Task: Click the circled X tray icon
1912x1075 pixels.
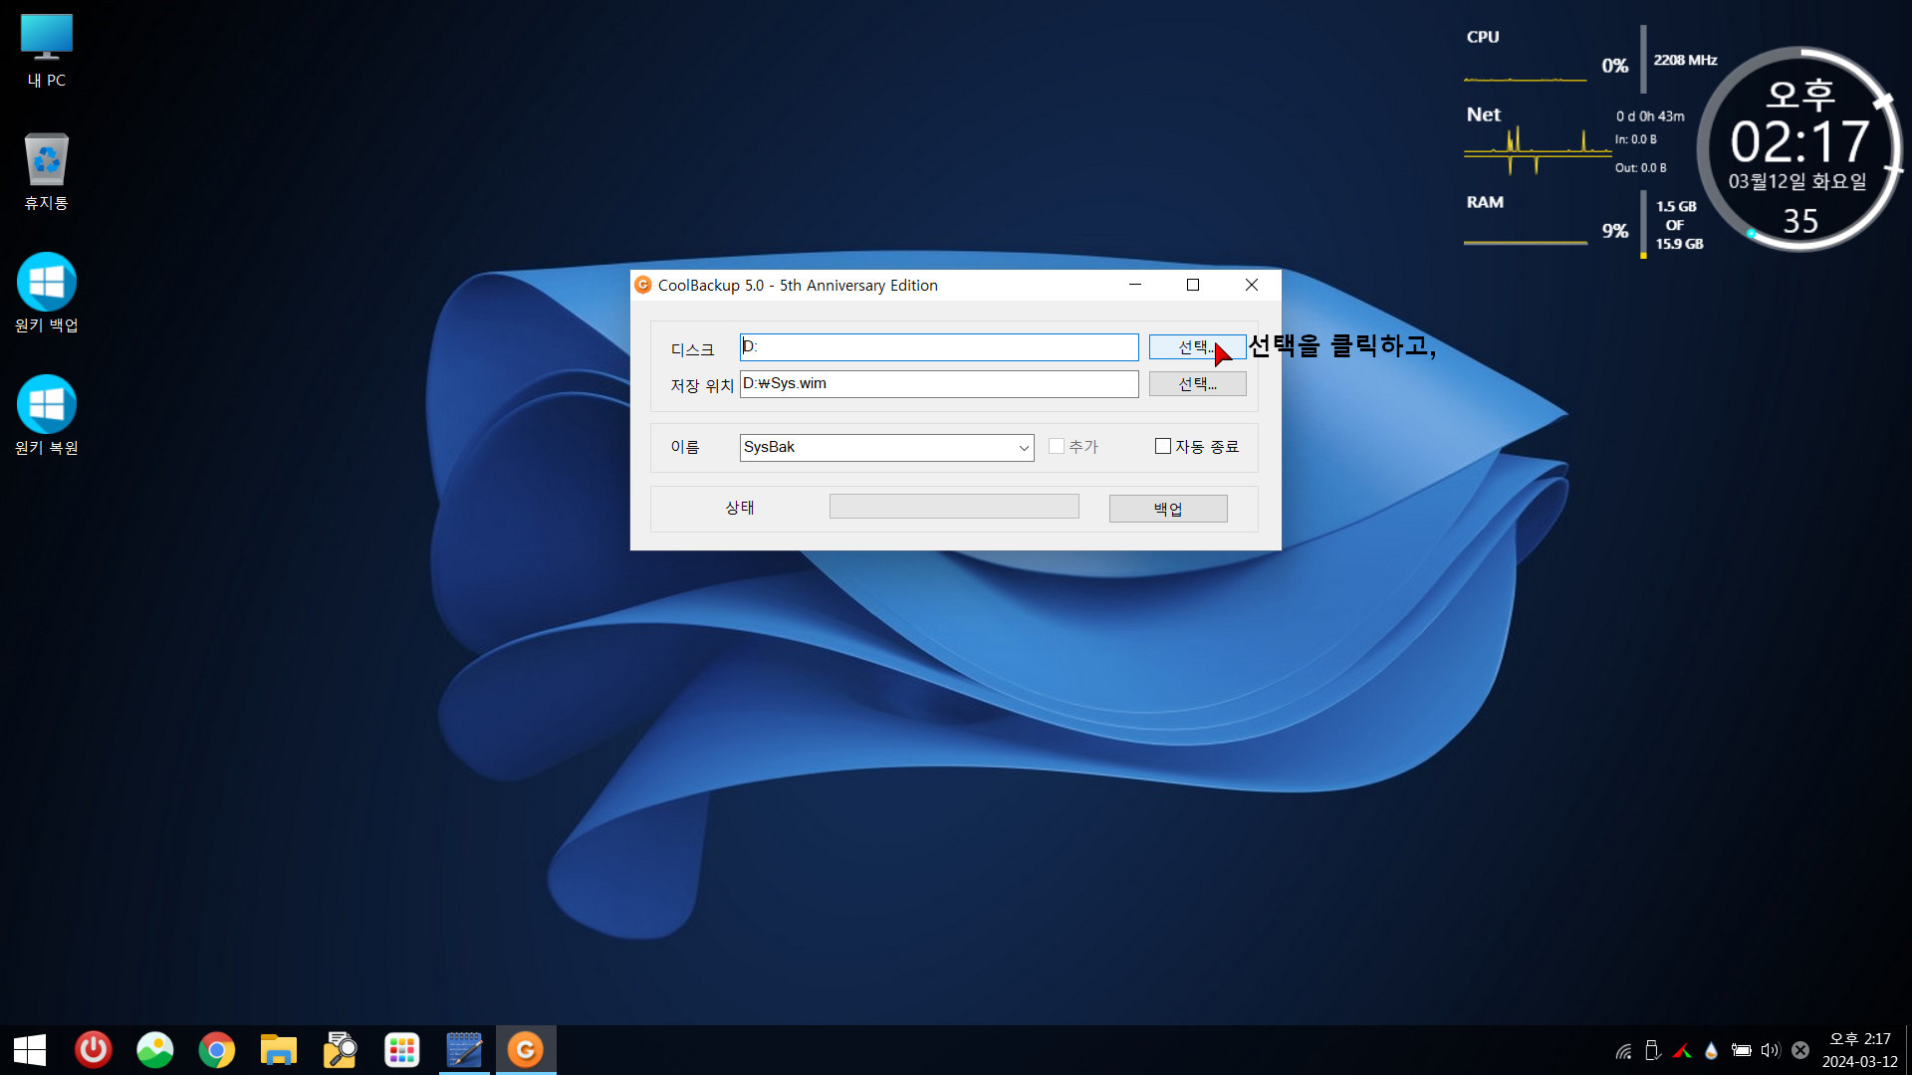Action: [x=1800, y=1050]
